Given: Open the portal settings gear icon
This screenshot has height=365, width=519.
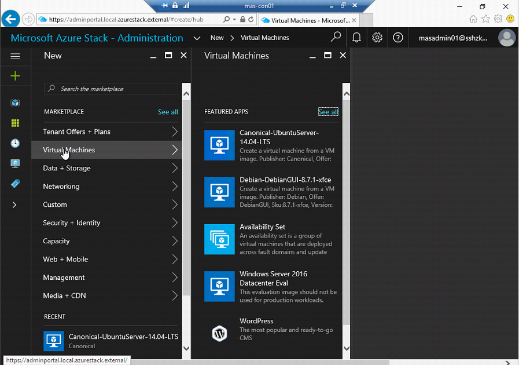Looking at the screenshot, I should click(377, 38).
